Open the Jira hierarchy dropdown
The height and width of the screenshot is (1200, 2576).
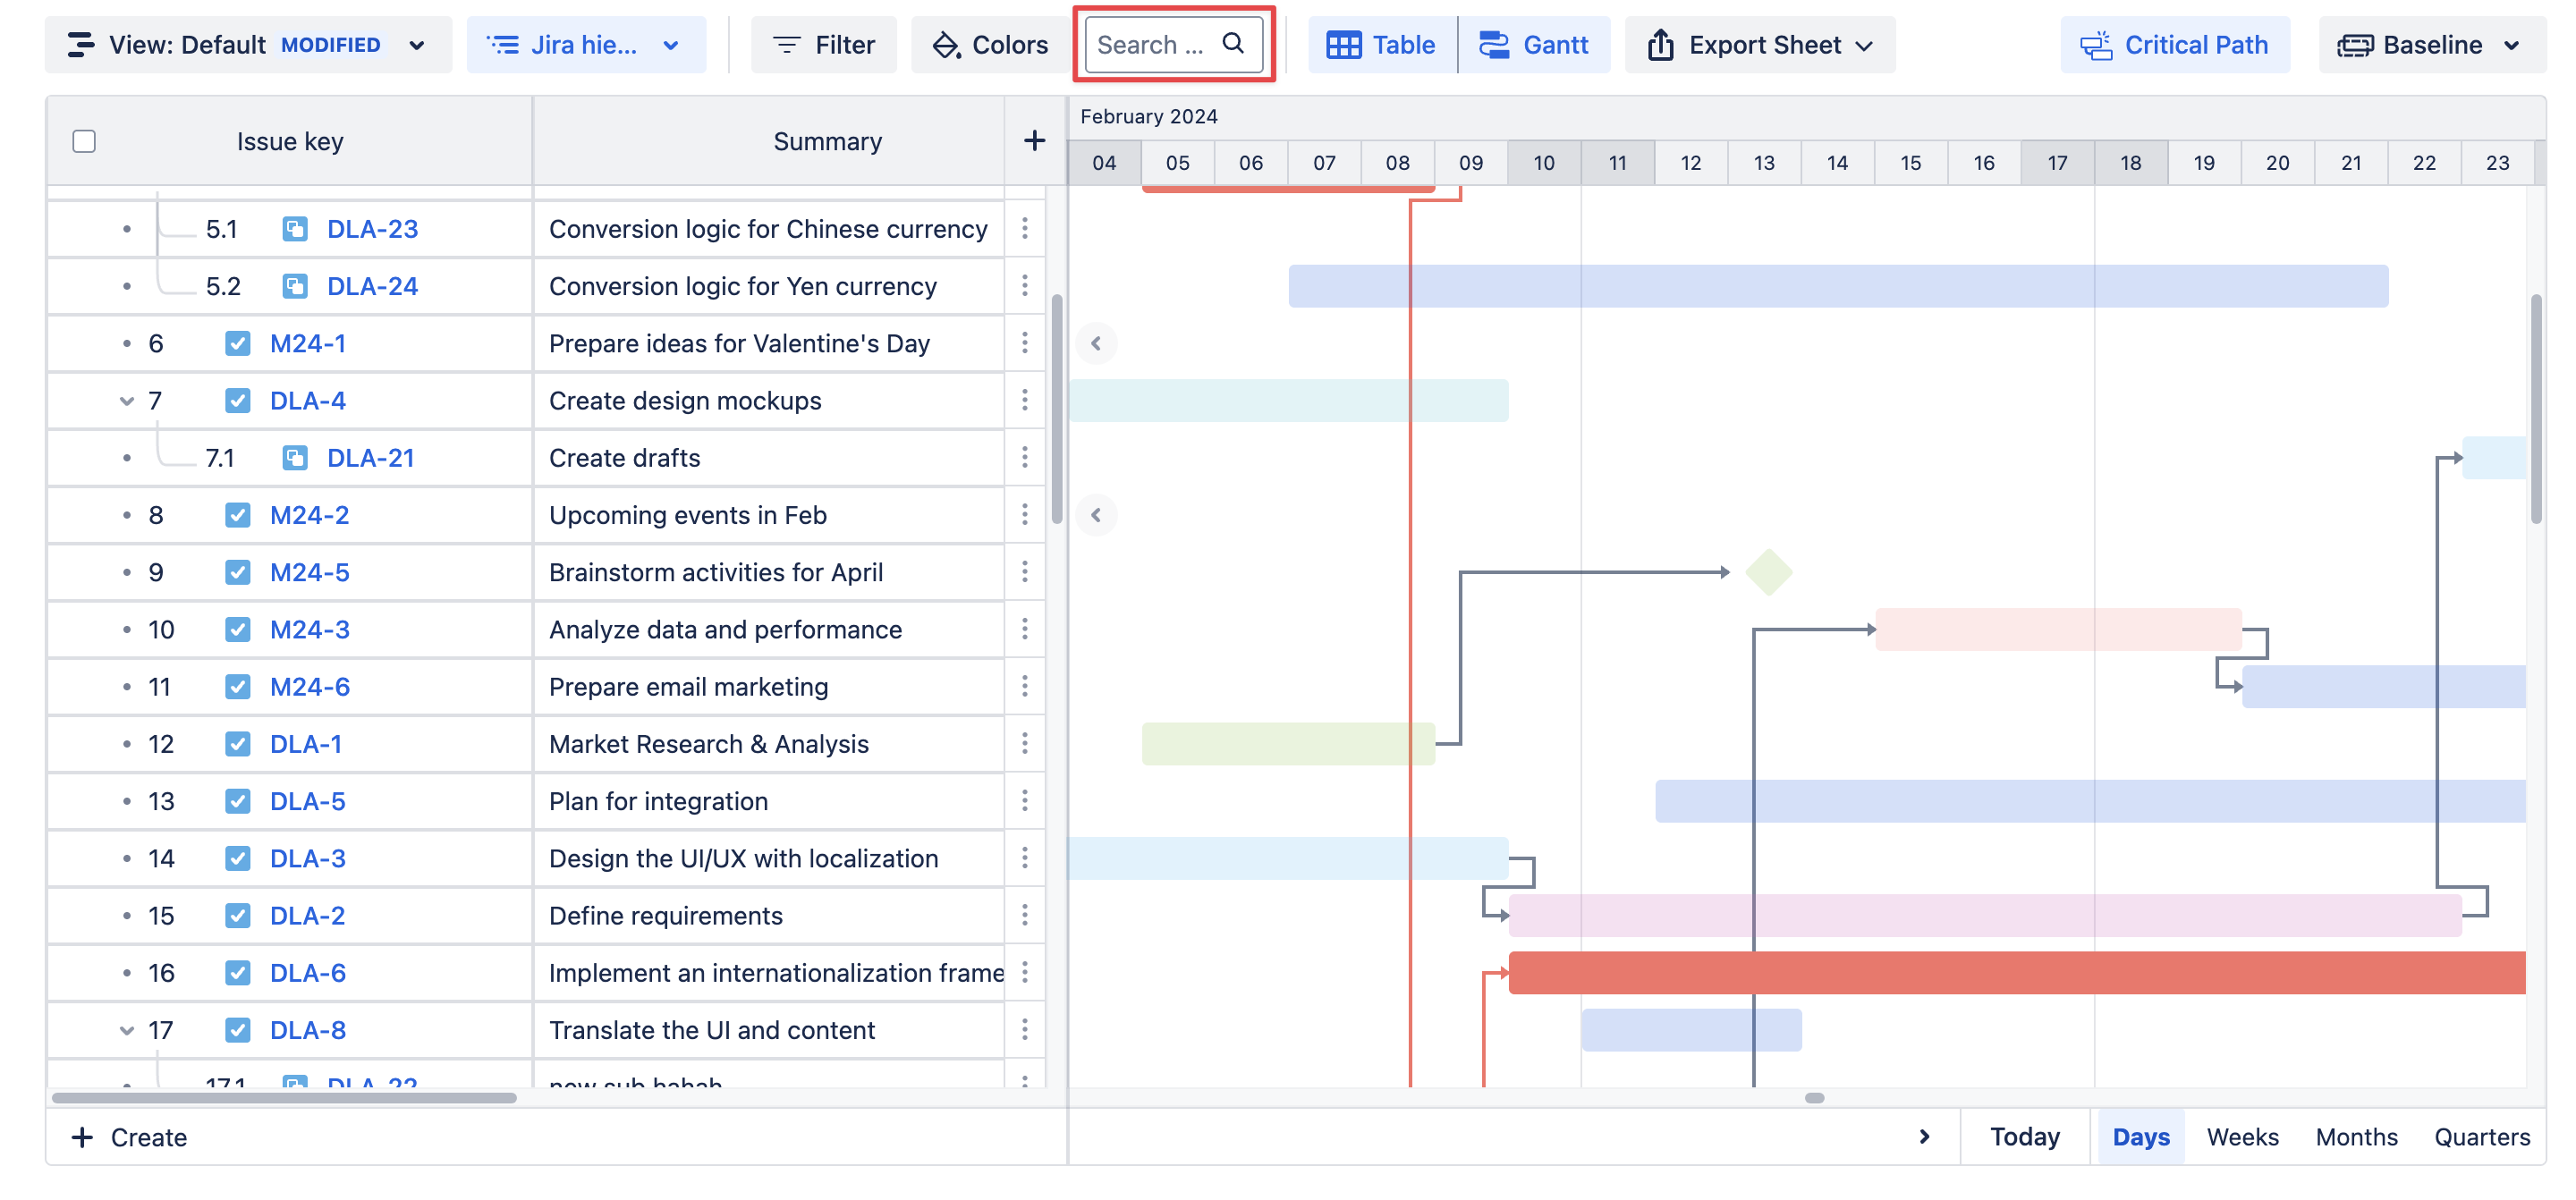[585, 45]
